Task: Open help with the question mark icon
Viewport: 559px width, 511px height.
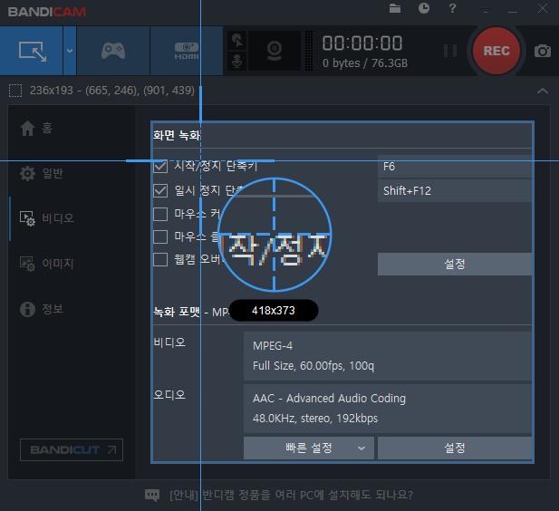Action: pos(452,8)
